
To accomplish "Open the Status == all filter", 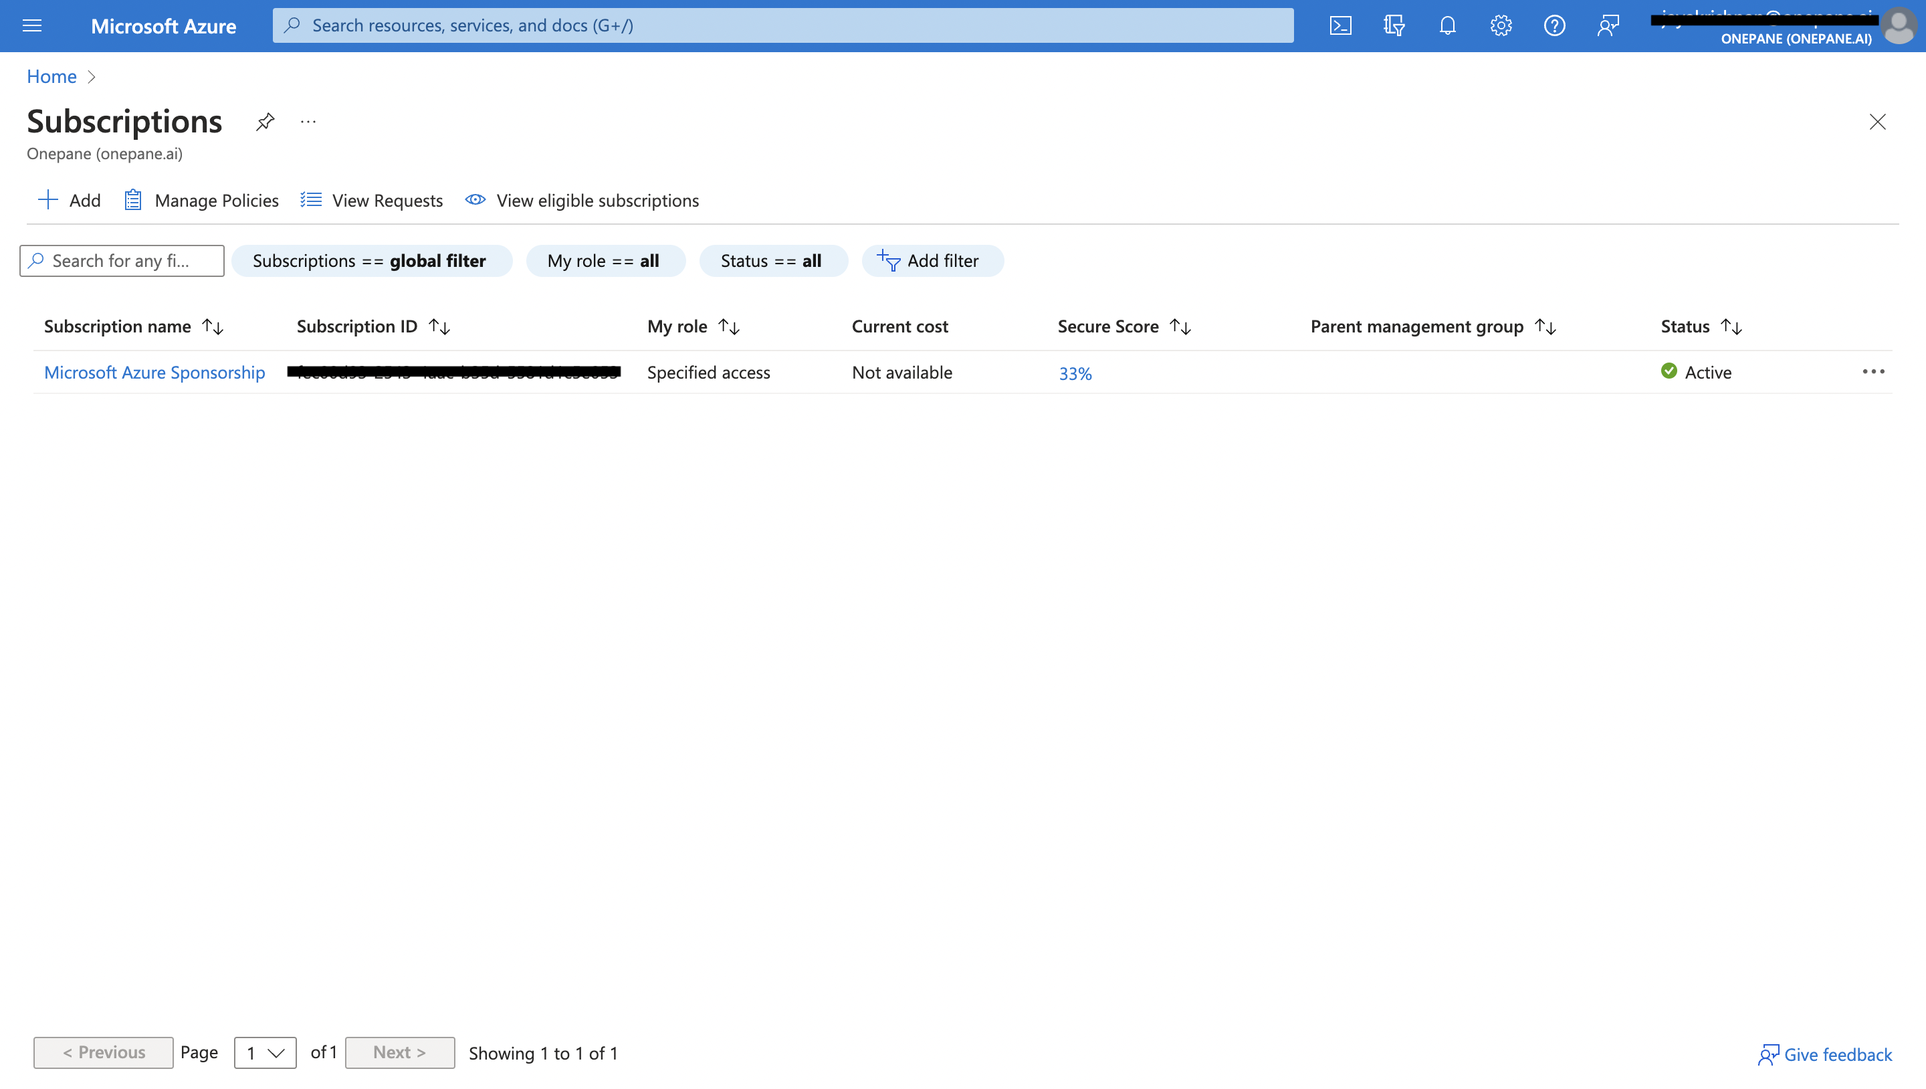I will 773,260.
